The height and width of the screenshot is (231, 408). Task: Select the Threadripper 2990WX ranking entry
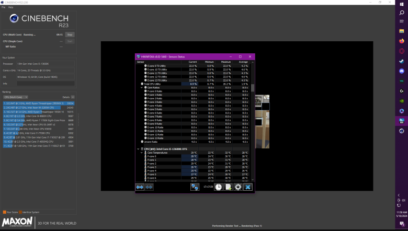pyautogui.click(x=39, y=103)
